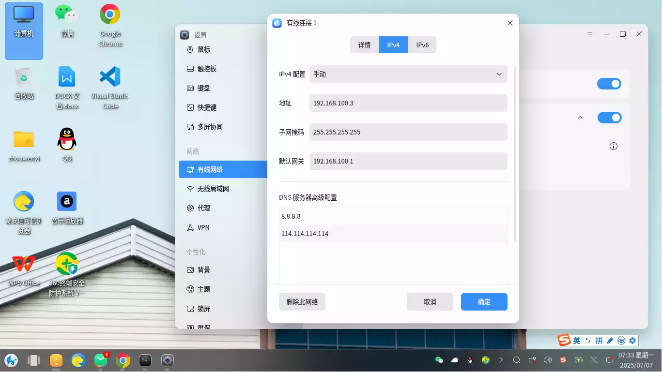Open Chrome from the taskbar

coord(123,360)
